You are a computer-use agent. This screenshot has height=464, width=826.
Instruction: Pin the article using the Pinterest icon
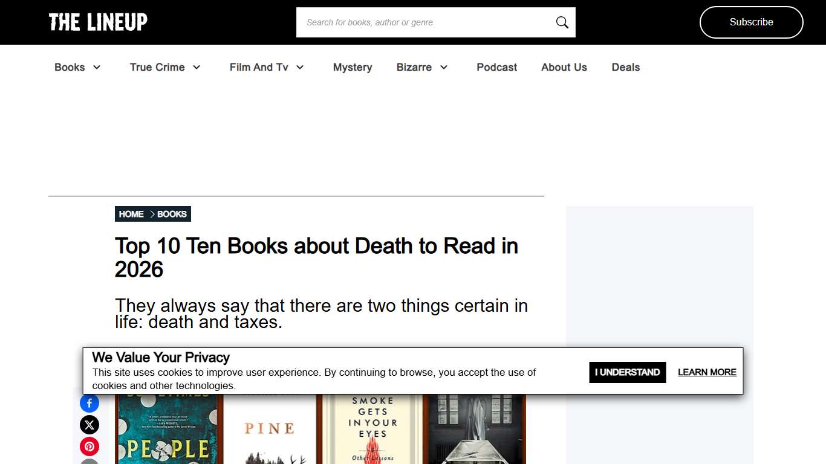(89, 446)
